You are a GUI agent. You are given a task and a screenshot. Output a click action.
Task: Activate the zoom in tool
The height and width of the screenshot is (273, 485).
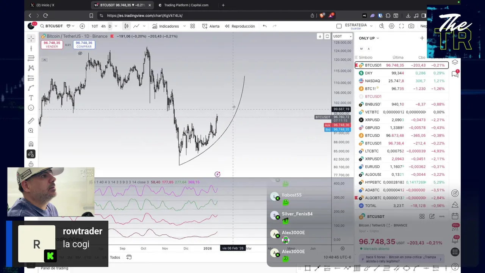(31, 131)
